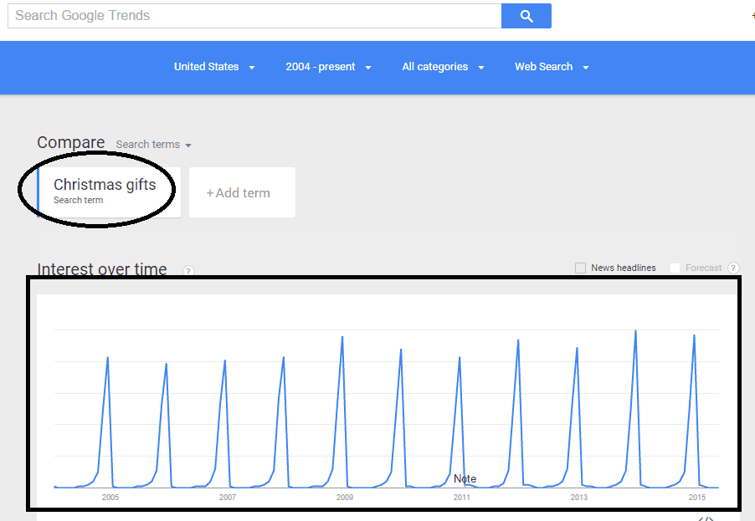
Task: Click the 2015 peak on the trend line
Action: click(693, 336)
